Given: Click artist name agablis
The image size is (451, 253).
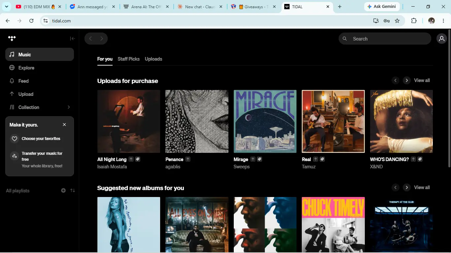Looking at the screenshot, I should (173, 167).
